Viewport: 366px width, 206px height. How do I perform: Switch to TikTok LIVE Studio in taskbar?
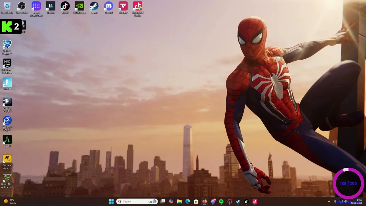pos(255,201)
